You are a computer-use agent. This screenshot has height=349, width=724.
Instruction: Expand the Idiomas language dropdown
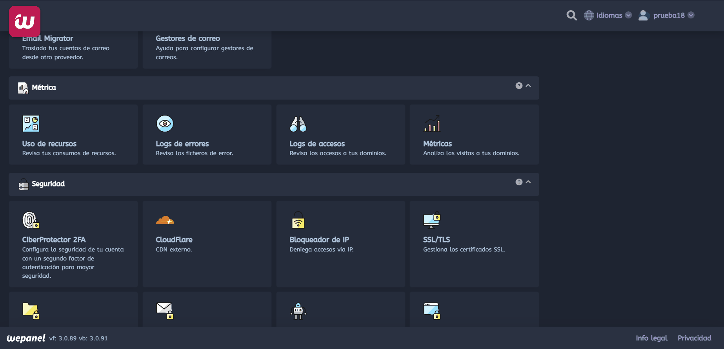coord(608,15)
